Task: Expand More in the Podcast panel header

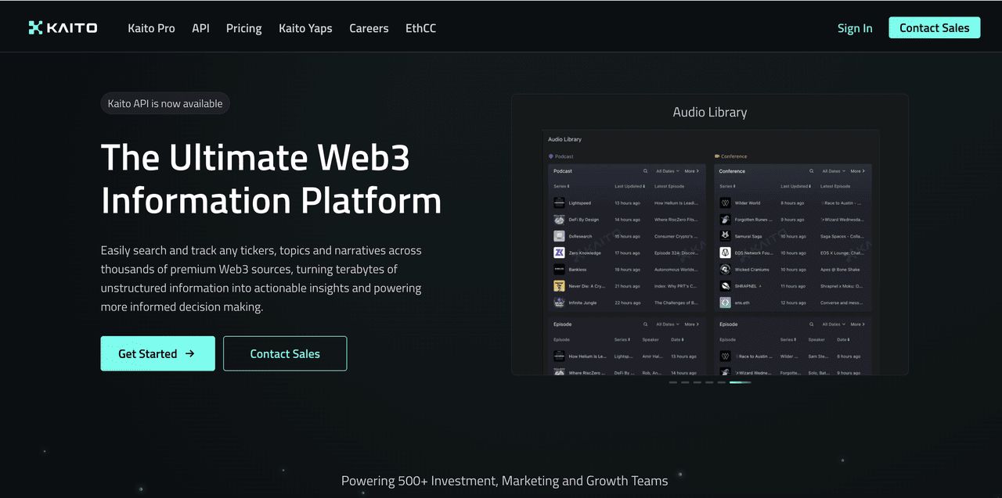Action: click(692, 171)
